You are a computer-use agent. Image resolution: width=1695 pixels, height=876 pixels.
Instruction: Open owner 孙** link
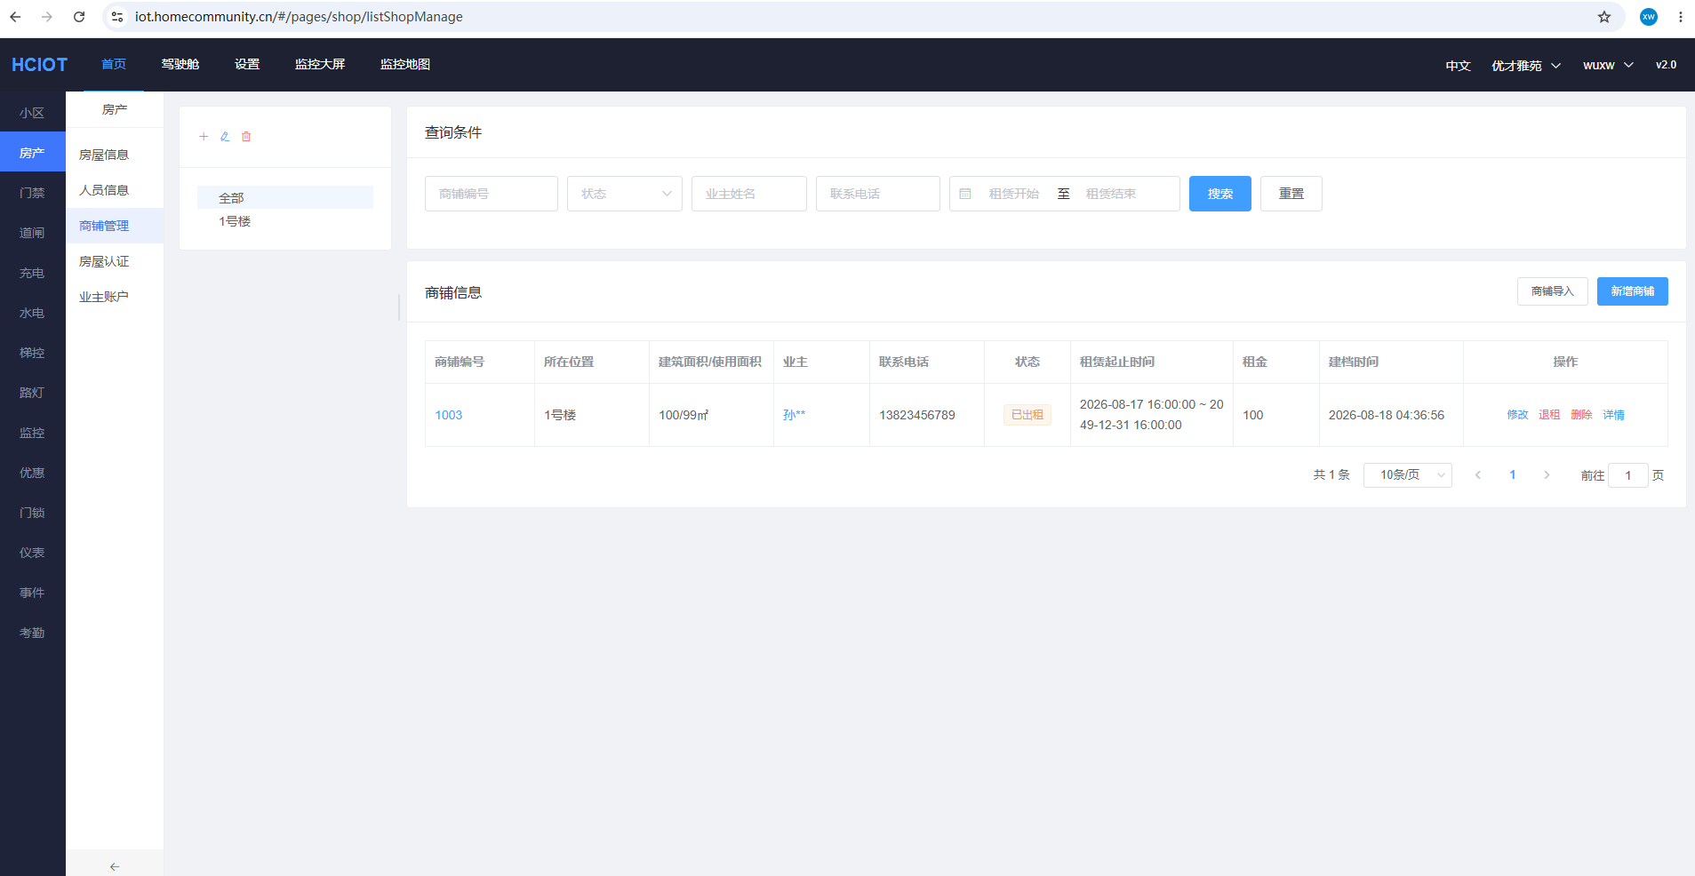pyautogui.click(x=794, y=415)
